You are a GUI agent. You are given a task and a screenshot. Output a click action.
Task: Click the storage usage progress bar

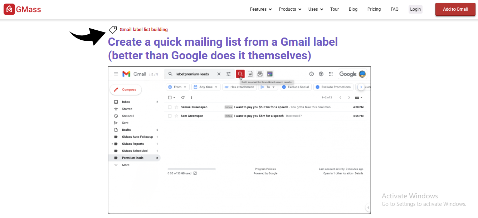point(191,169)
